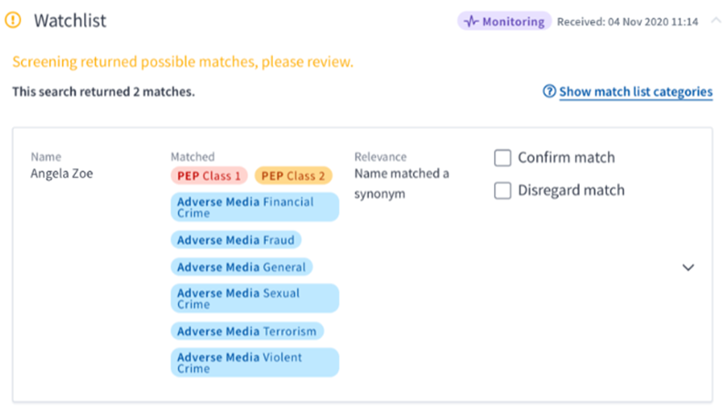Tick the Confirm match checkbox
Screen dimensions: 725x411
[x=502, y=158]
